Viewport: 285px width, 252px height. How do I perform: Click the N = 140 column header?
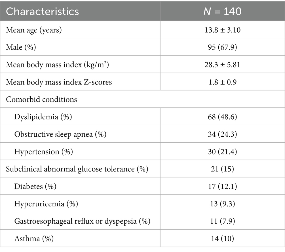(x=222, y=11)
